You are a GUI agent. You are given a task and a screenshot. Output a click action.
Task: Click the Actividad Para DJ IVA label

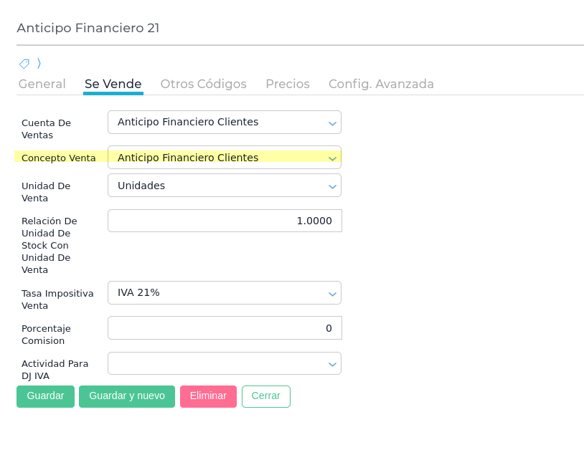pos(55,370)
